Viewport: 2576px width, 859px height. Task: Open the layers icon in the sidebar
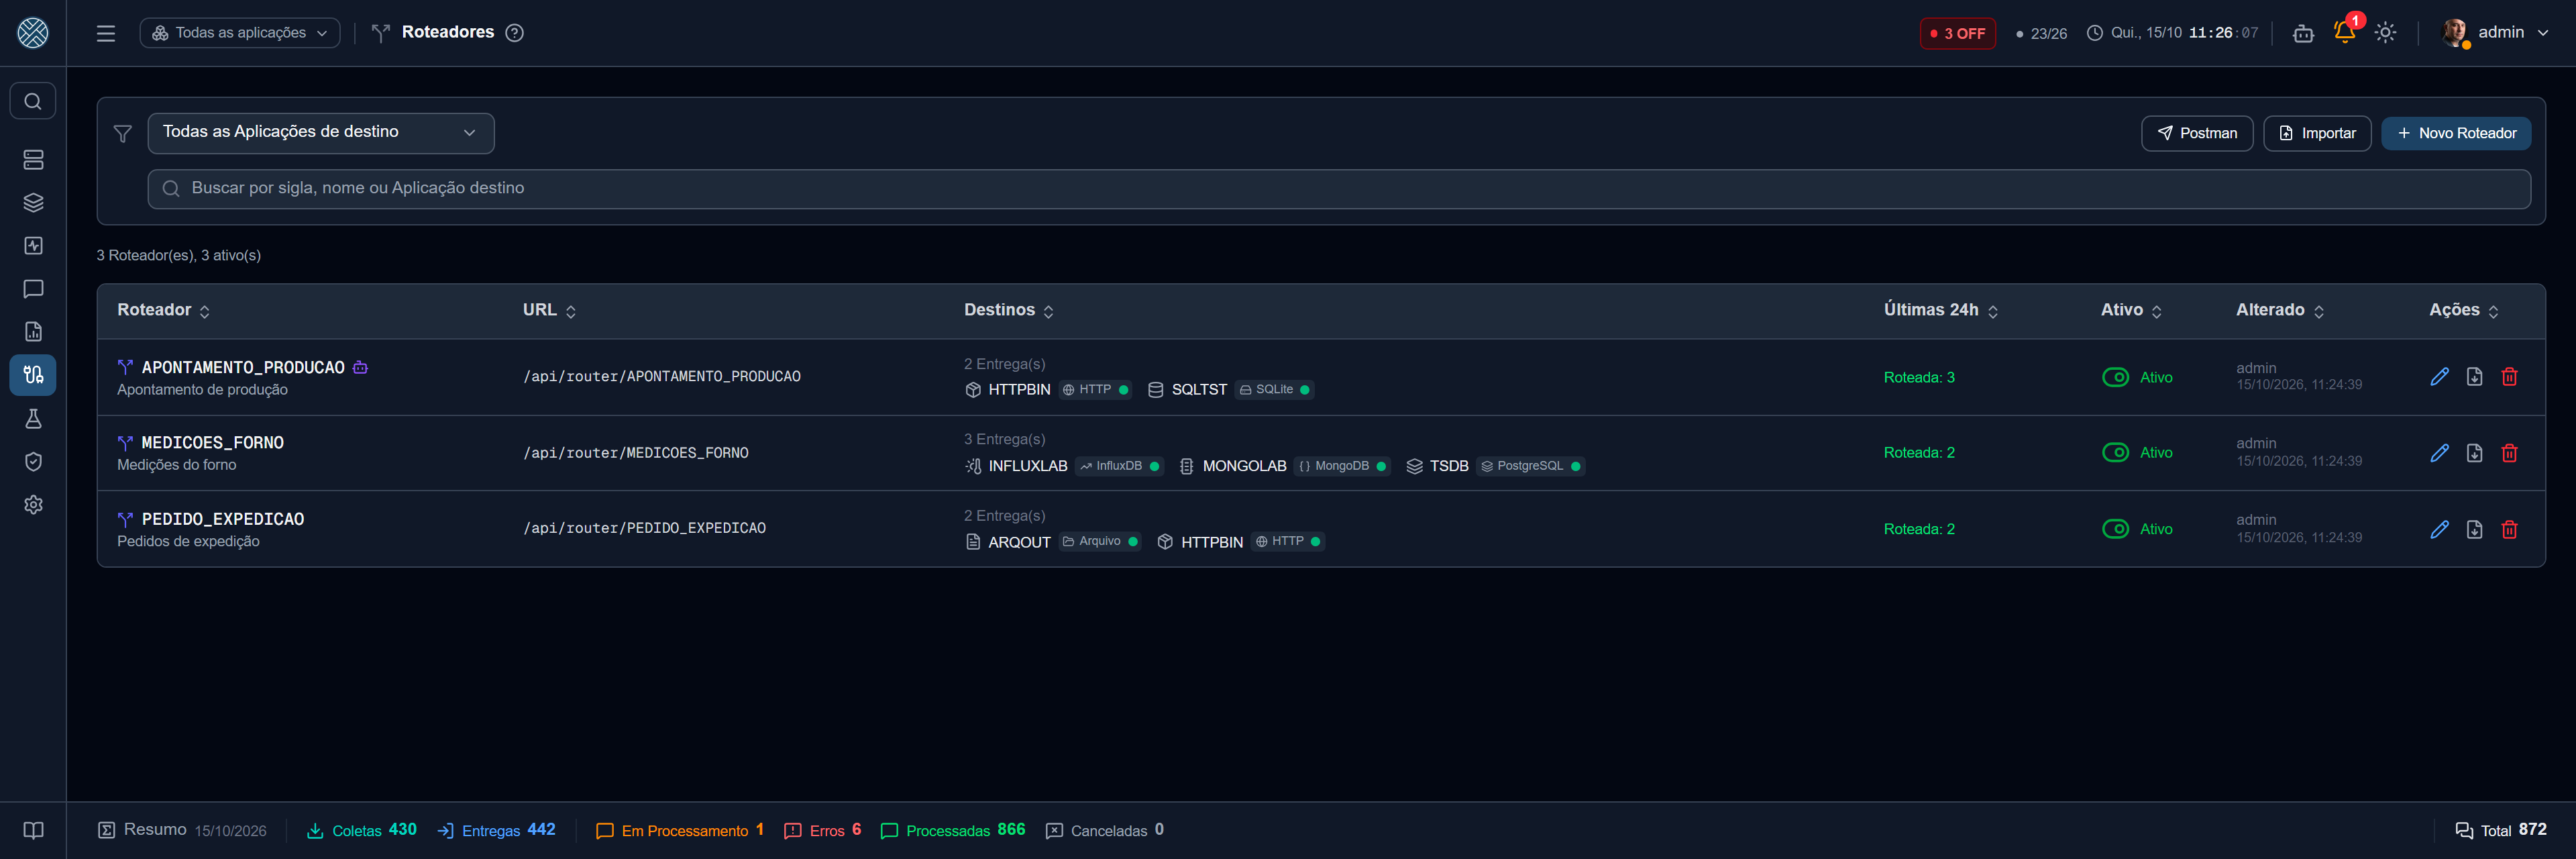tap(33, 203)
